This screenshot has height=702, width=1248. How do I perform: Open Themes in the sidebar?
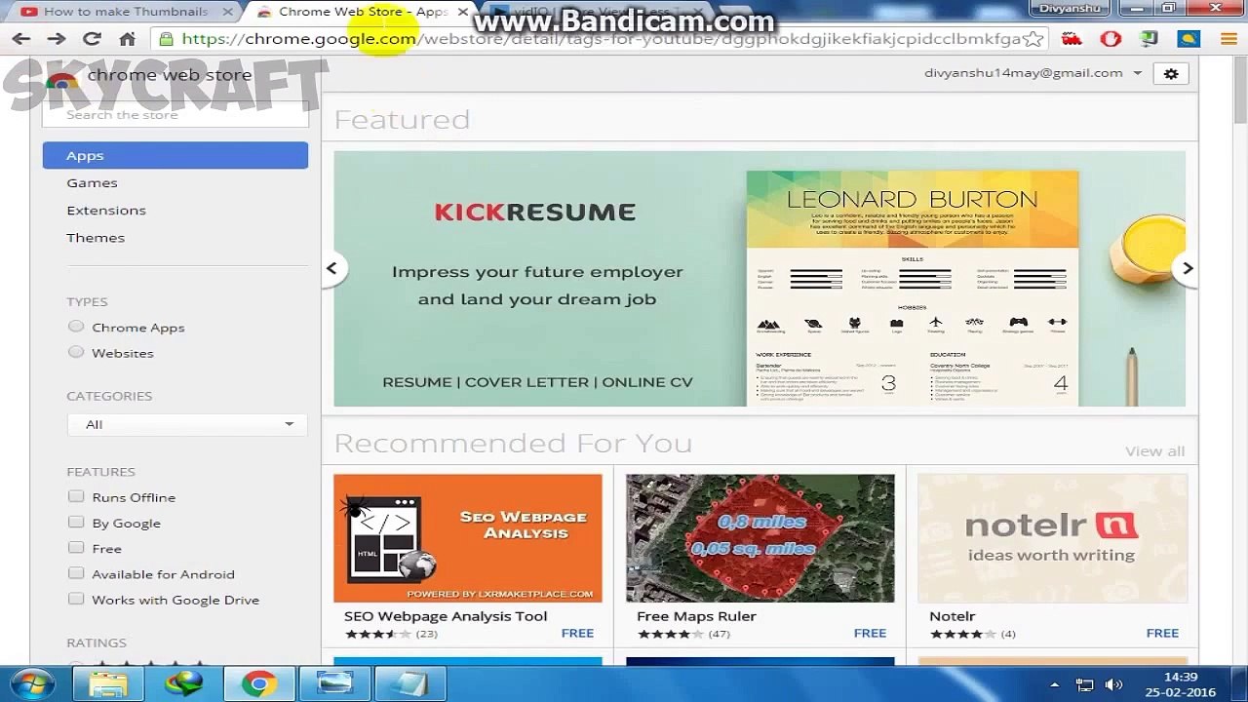(x=96, y=237)
